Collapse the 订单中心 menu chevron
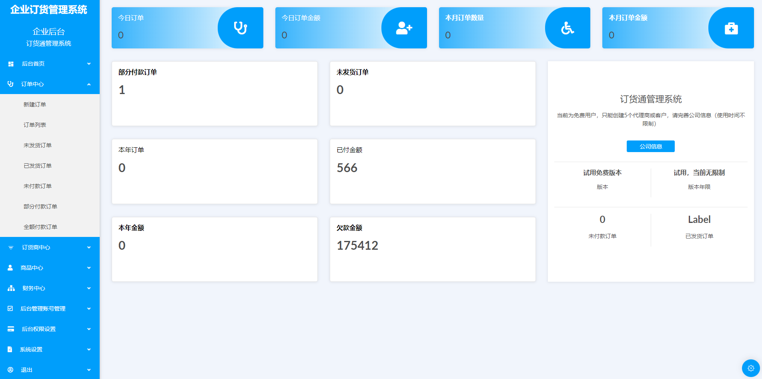 tap(89, 84)
